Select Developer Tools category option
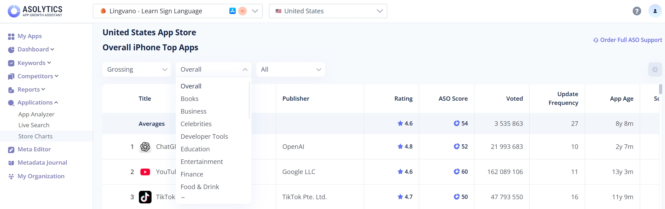Viewport: 665px width, 209px height. coord(204,137)
